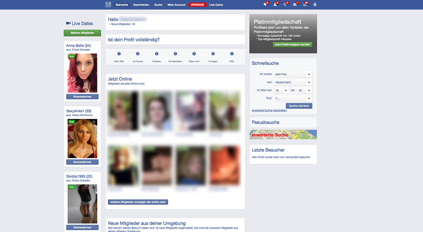Open the 'aus' country dropdown showing Deutschland
The image size is (423, 232).
[293, 82]
